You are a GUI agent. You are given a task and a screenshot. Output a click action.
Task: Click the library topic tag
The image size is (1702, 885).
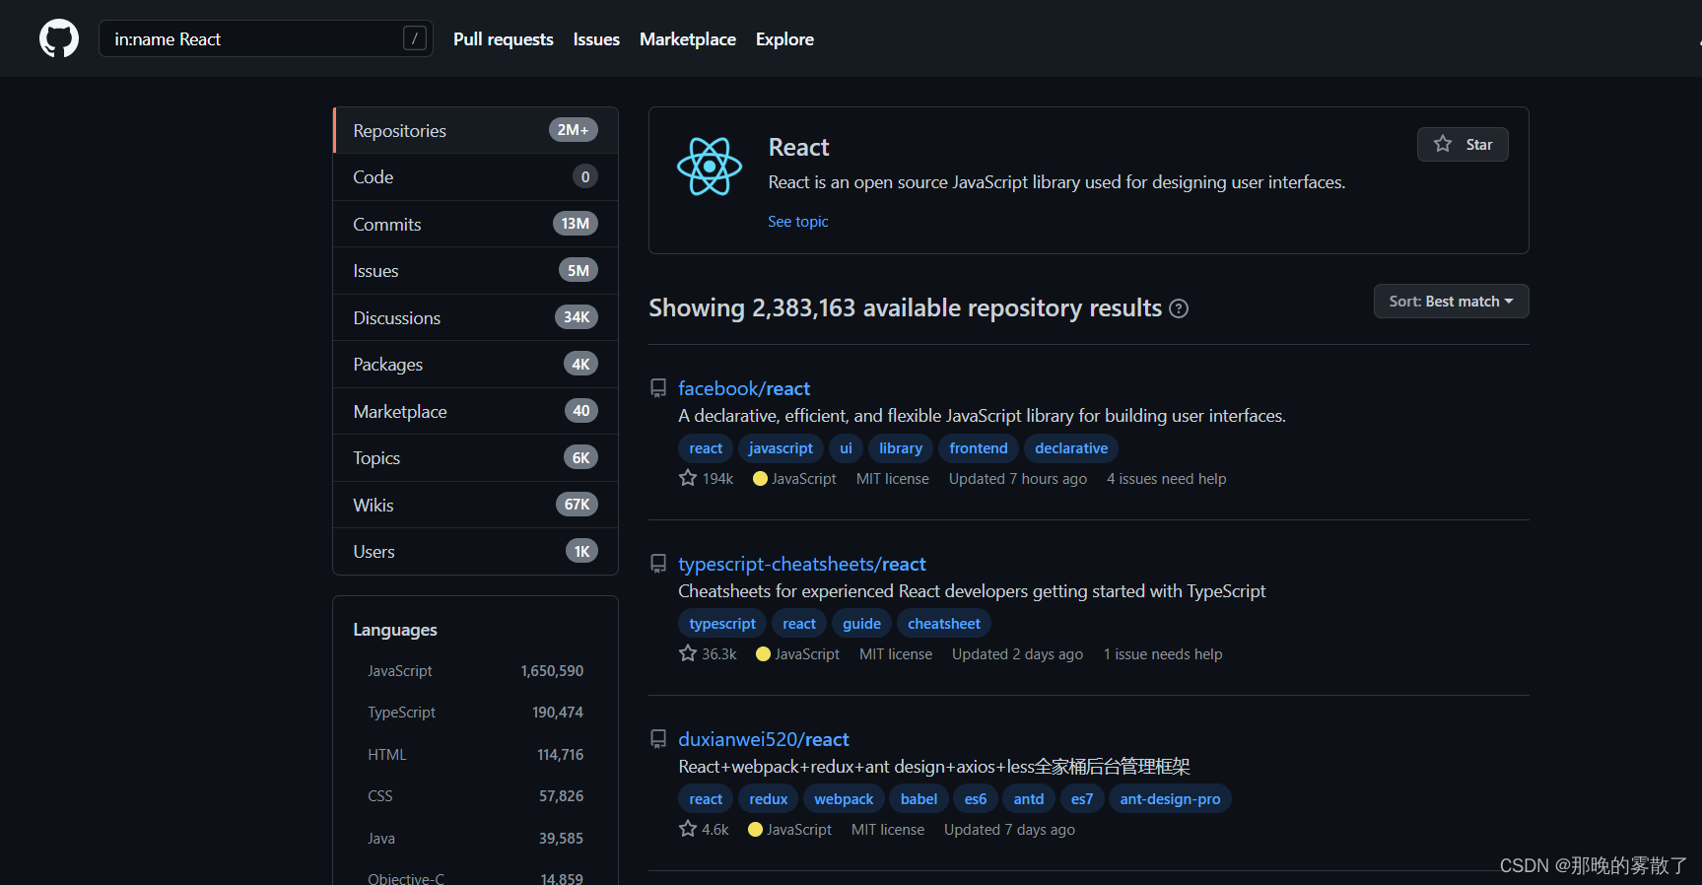coord(901,448)
